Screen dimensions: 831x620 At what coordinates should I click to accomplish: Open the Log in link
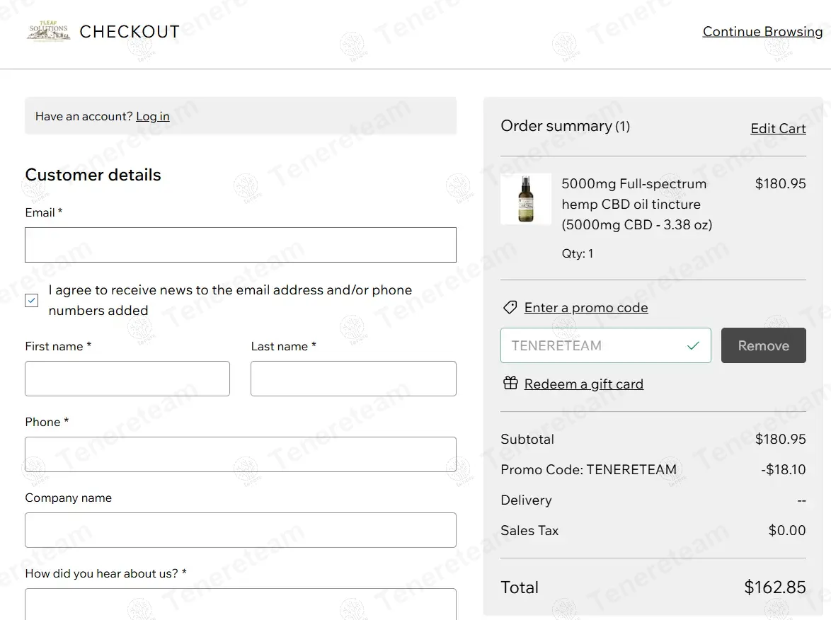(x=153, y=116)
